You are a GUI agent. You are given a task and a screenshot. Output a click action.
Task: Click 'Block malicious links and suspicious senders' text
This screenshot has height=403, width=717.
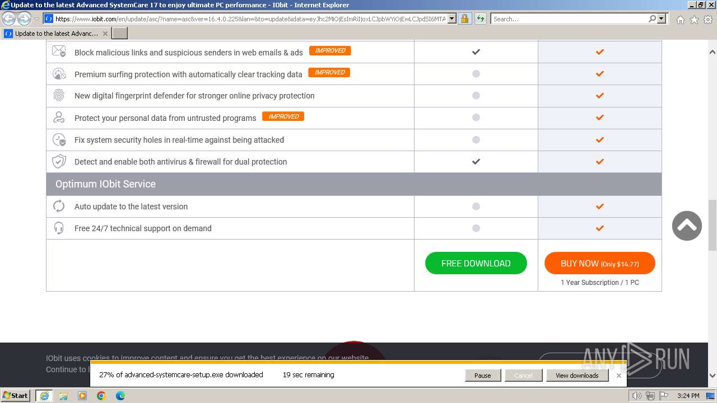point(189,53)
